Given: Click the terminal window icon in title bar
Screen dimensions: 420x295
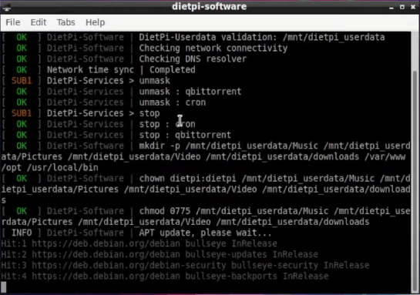Looking at the screenshot, I should pyautogui.click(x=7, y=7).
